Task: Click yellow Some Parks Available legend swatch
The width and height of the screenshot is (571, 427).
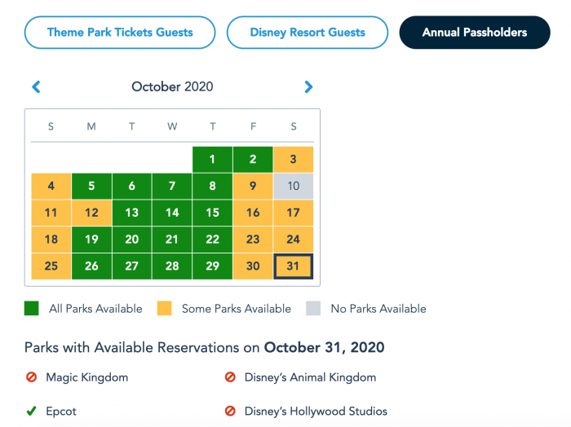Action: pos(164,308)
